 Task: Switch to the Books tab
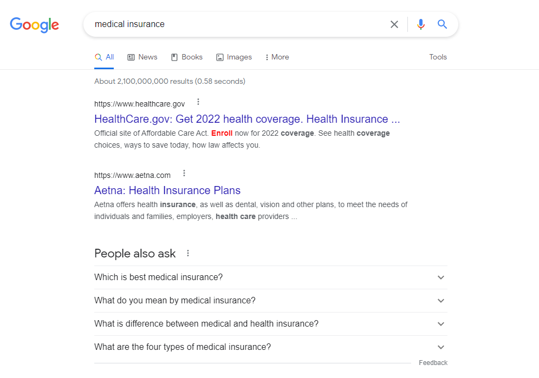coord(187,57)
